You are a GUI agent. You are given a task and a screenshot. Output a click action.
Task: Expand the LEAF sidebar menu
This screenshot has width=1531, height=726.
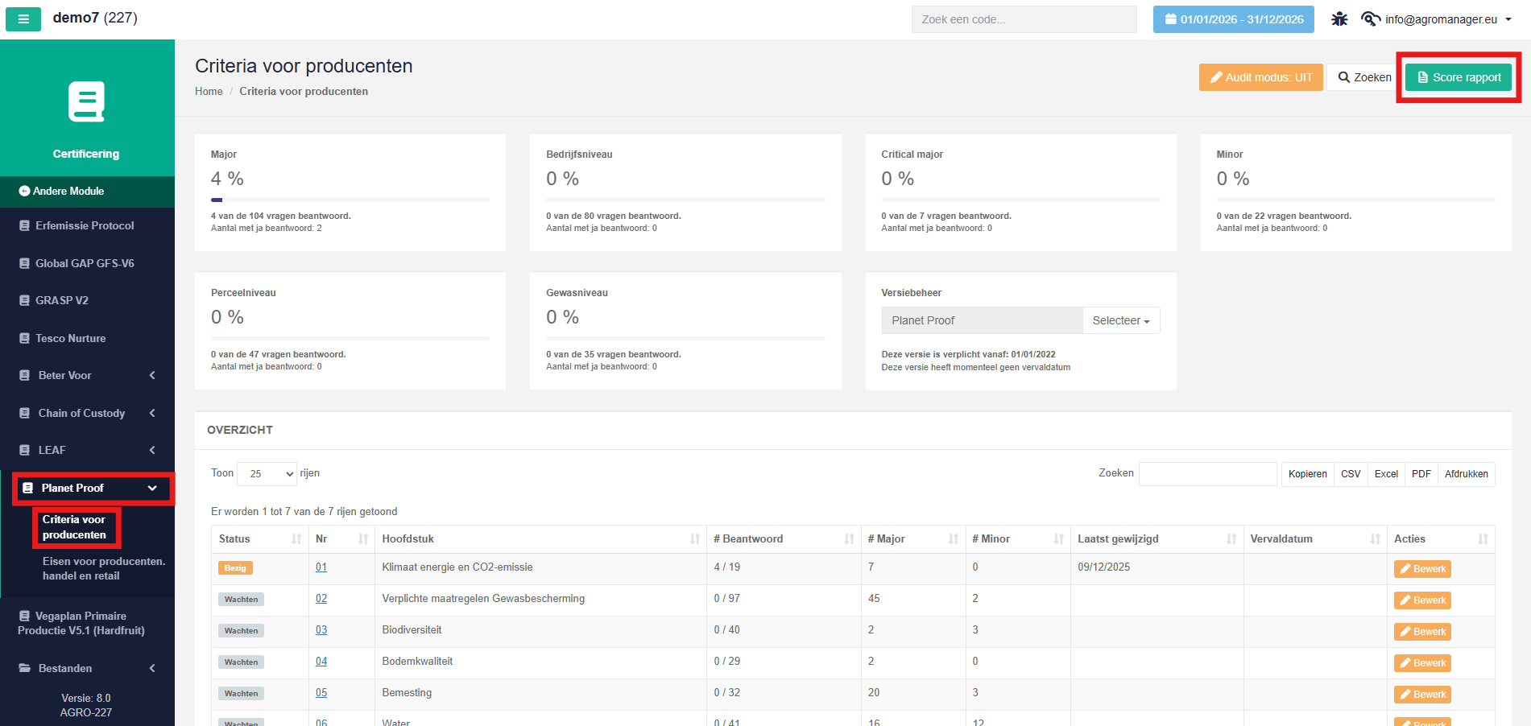(x=87, y=450)
